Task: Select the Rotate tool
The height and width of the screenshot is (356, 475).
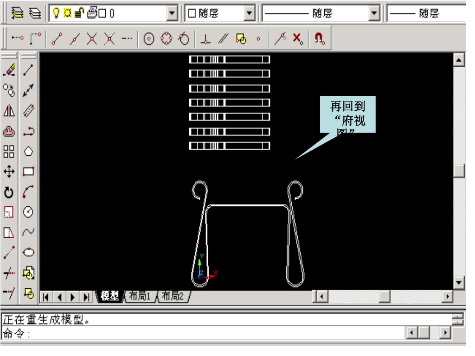Action: pyautogui.click(x=9, y=192)
